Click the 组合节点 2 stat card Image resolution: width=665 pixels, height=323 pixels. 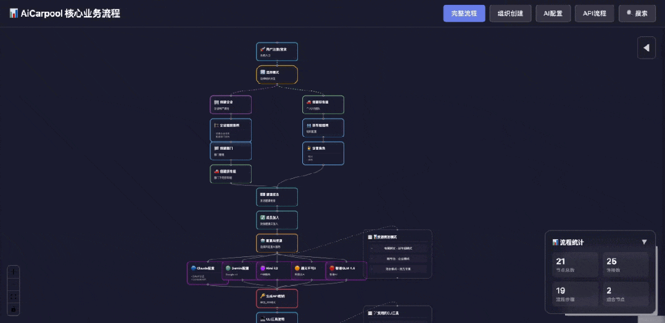pyautogui.click(x=626, y=294)
